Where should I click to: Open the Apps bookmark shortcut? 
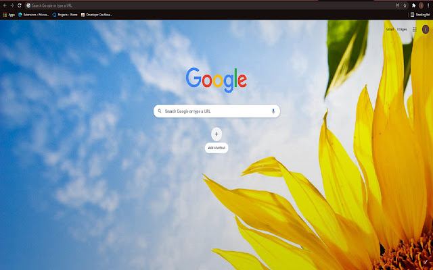[9, 15]
